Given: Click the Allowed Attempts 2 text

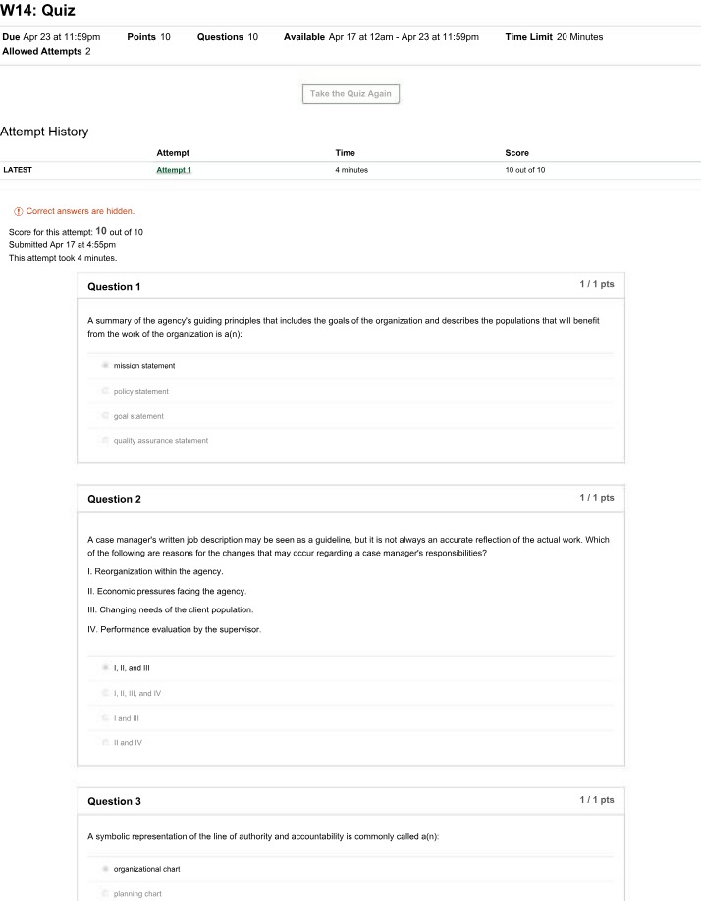Looking at the screenshot, I should tap(46, 51).
